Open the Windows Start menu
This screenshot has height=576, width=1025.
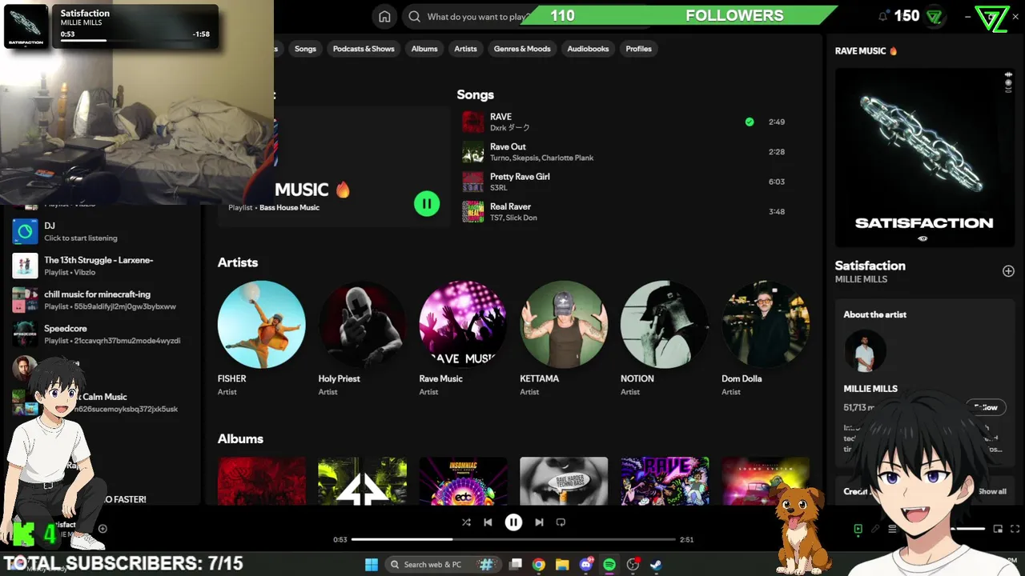click(371, 565)
